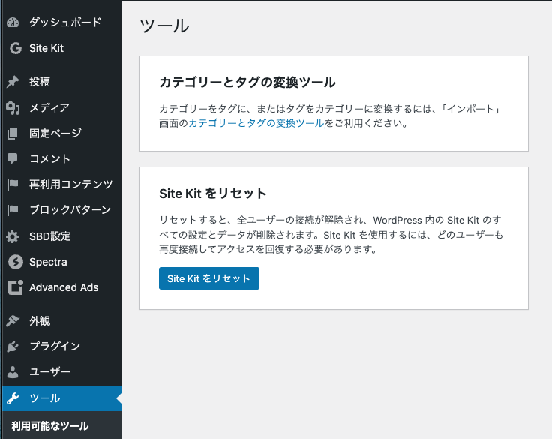Click the ツール page title
The image size is (552, 439).
[164, 26]
